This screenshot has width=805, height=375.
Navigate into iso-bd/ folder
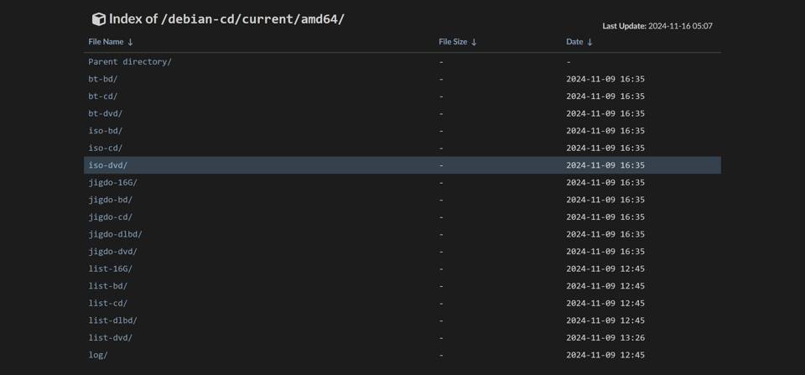pyautogui.click(x=105, y=131)
